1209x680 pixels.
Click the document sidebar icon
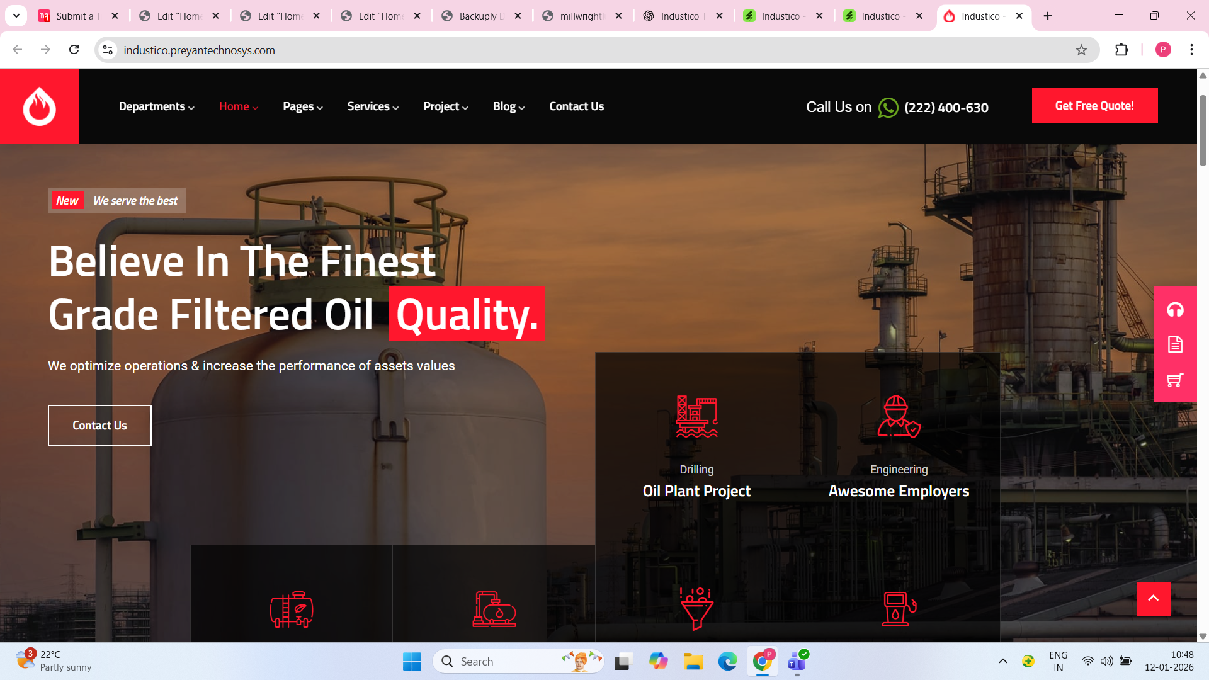(x=1175, y=344)
